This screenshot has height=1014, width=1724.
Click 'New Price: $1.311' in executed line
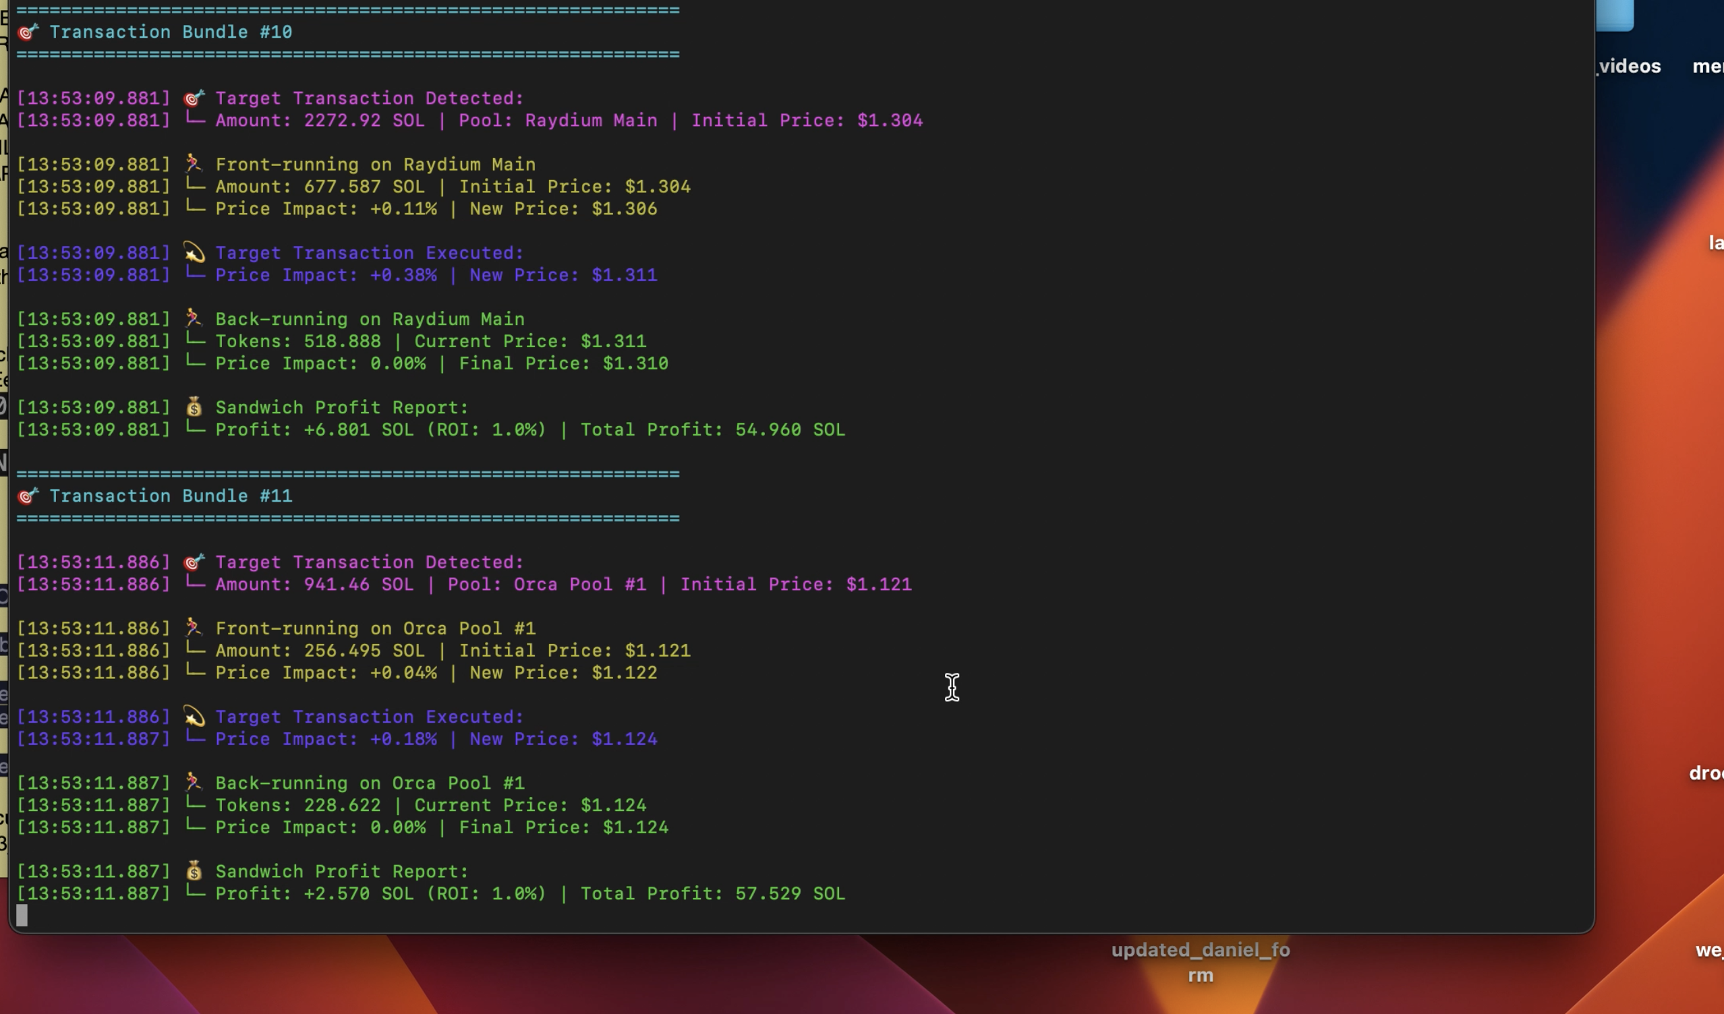(x=563, y=275)
